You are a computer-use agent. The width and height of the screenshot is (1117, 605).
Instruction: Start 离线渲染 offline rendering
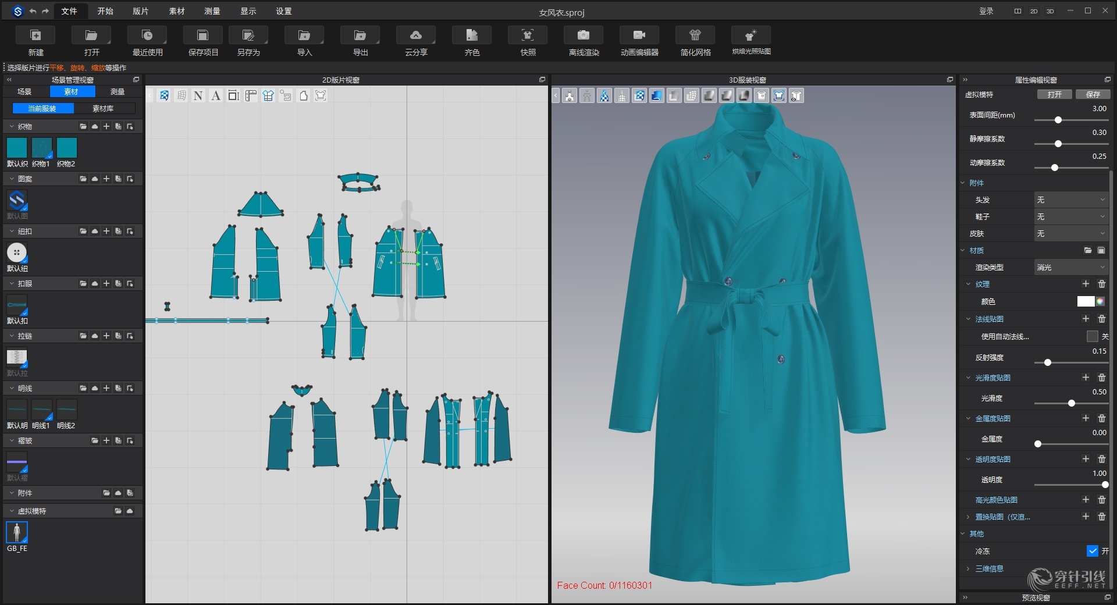coord(582,41)
